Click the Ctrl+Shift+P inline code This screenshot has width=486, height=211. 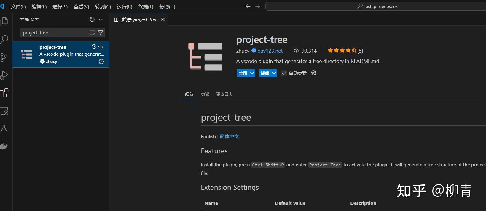268,165
